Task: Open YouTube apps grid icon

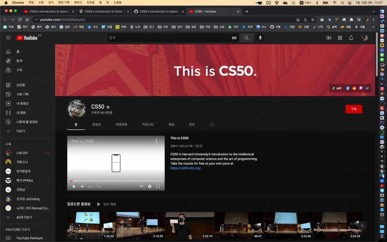Action: (x=340, y=38)
